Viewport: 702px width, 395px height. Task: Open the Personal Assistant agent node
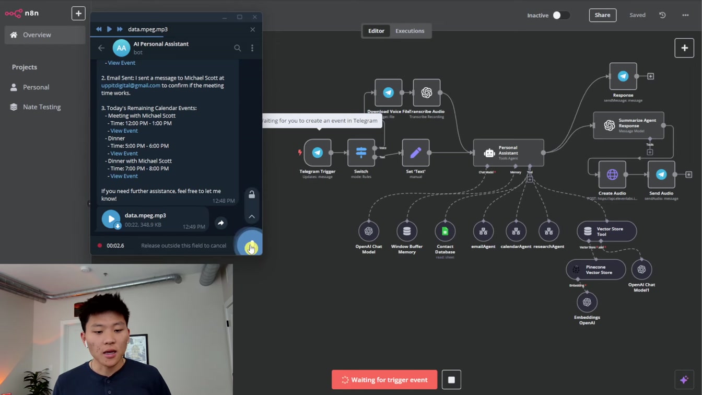508,153
